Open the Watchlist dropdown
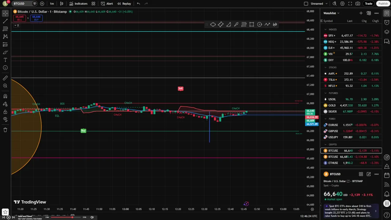 click(x=331, y=13)
